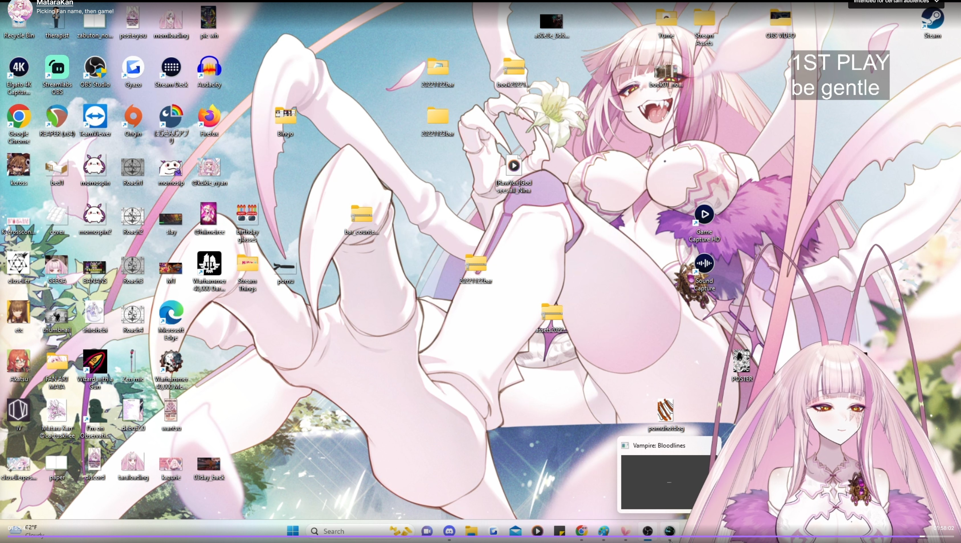Open the bar_counter zipped folder
The image size is (961, 543).
pyautogui.click(x=361, y=219)
